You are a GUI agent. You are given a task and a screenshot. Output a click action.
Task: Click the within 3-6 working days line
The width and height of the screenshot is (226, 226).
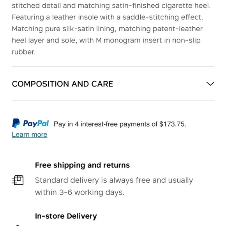(x=79, y=192)
